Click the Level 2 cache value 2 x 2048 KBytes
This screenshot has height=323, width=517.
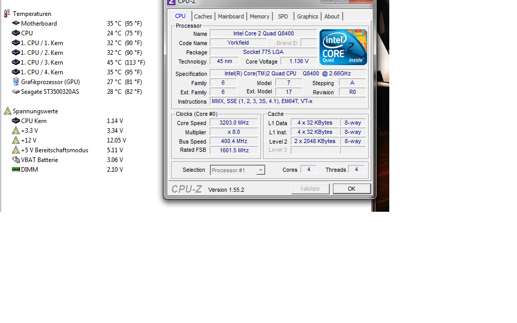[315, 141]
